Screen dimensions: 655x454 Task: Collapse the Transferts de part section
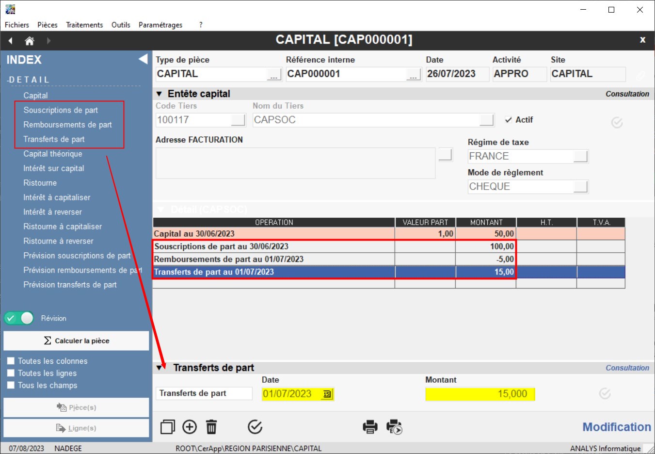tap(159, 368)
